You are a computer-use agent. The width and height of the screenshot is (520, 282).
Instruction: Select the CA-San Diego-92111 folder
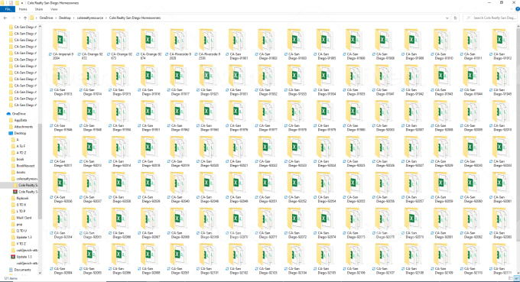click(502, 260)
